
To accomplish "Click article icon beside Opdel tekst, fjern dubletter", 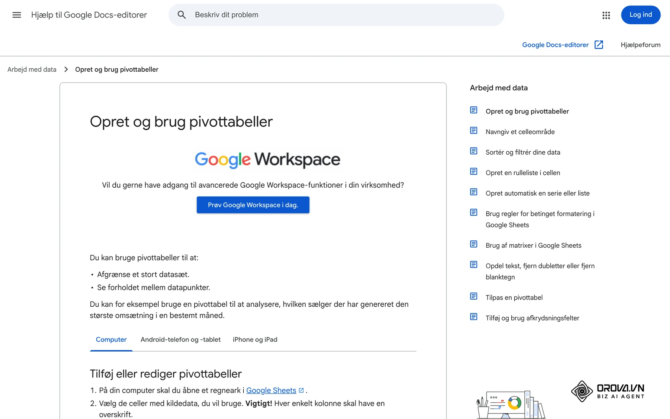I will 474,265.
